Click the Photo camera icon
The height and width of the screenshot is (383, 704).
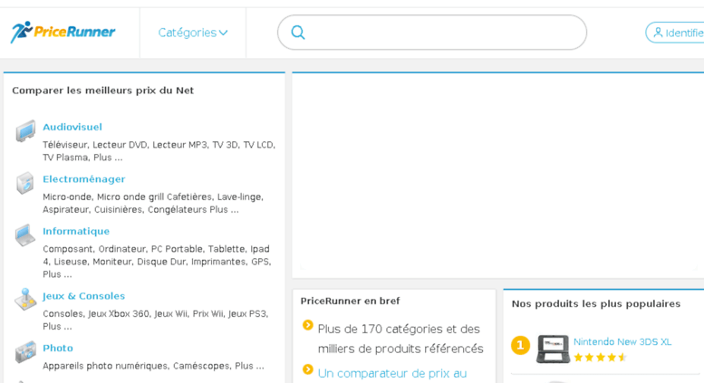pyautogui.click(x=25, y=351)
